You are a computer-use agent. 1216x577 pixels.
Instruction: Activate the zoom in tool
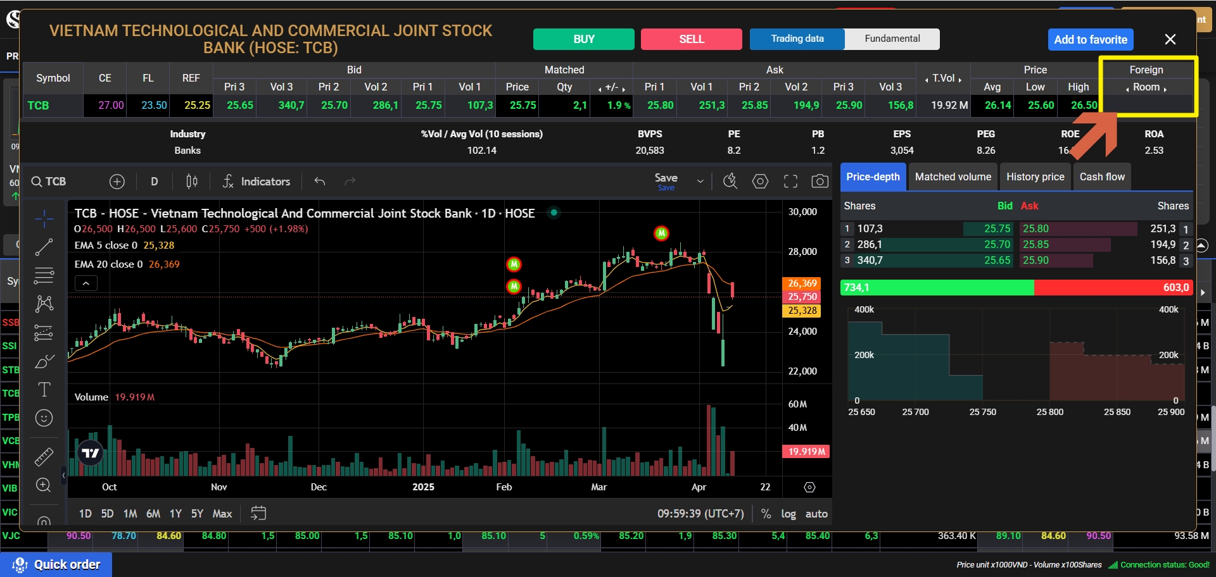(44, 485)
